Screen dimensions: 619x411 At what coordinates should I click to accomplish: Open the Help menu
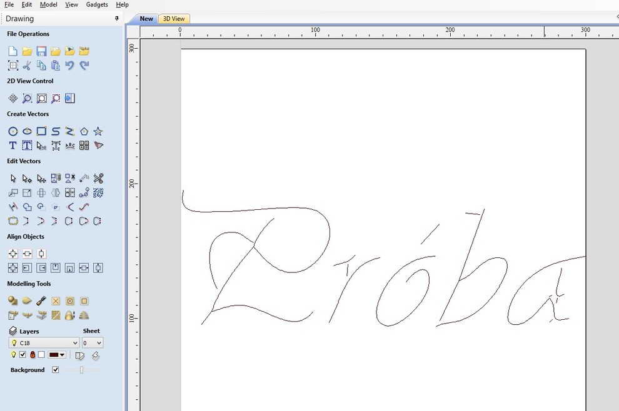click(123, 5)
